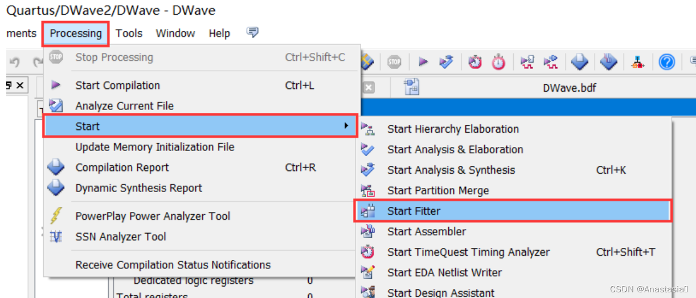
Task: Open the Window menu
Action: (x=175, y=33)
